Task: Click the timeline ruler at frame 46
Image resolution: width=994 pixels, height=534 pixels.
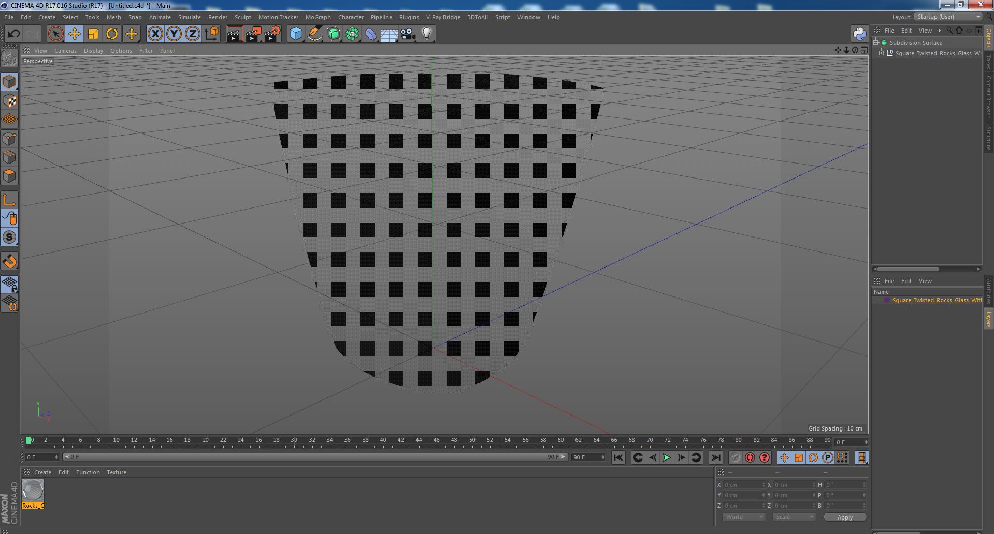Action: (436, 441)
